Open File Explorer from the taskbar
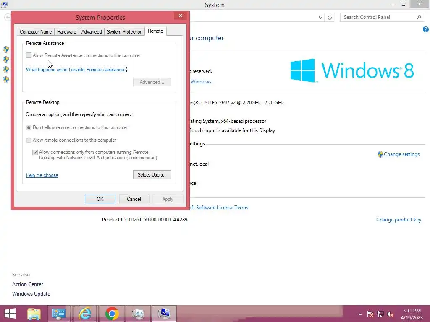The height and width of the screenshot is (322, 430). [x=34, y=314]
